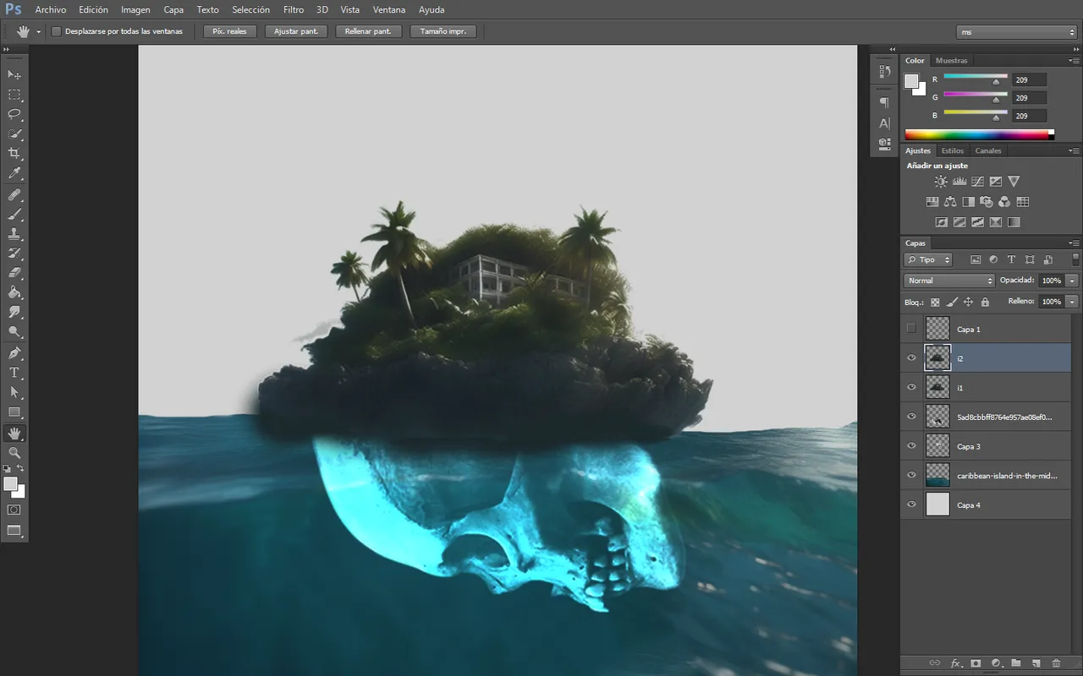Open the Ajustes panel options menu
This screenshot has width=1083, height=676.
[1075, 150]
